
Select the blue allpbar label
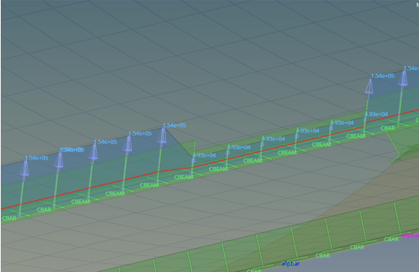(290, 264)
